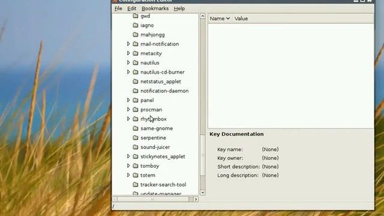This screenshot has width=384, height=216.
Task: Select the mahjongg tree entry
Action: (152, 35)
